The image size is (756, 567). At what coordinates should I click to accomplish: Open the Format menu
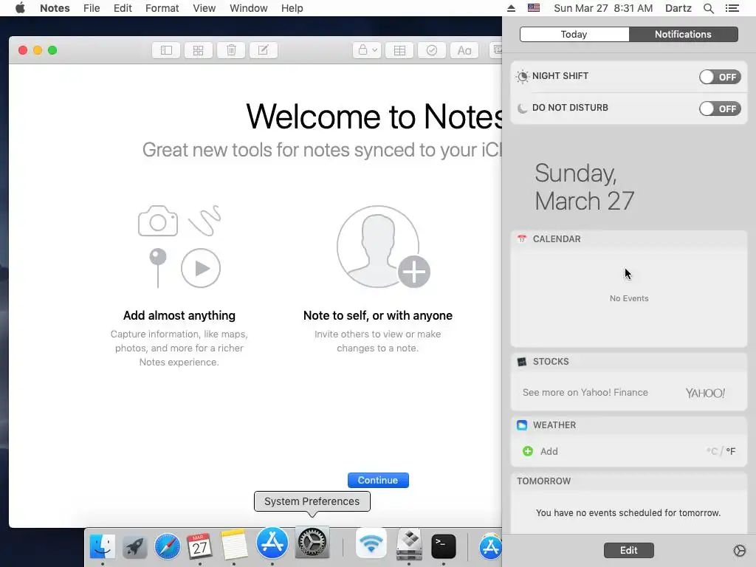pyautogui.click(x=162, y=8)
